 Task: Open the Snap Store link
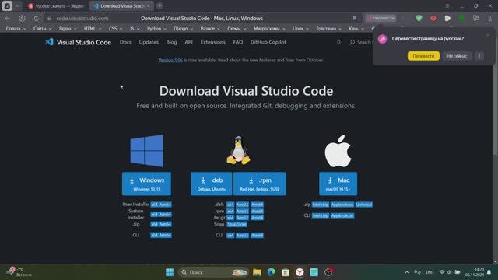click(237, 224)
